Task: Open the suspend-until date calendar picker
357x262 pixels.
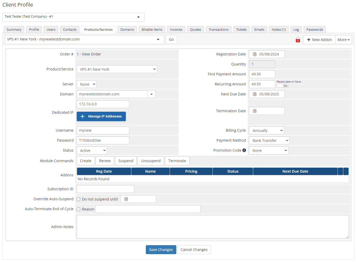Action: [x=126, y=199]
